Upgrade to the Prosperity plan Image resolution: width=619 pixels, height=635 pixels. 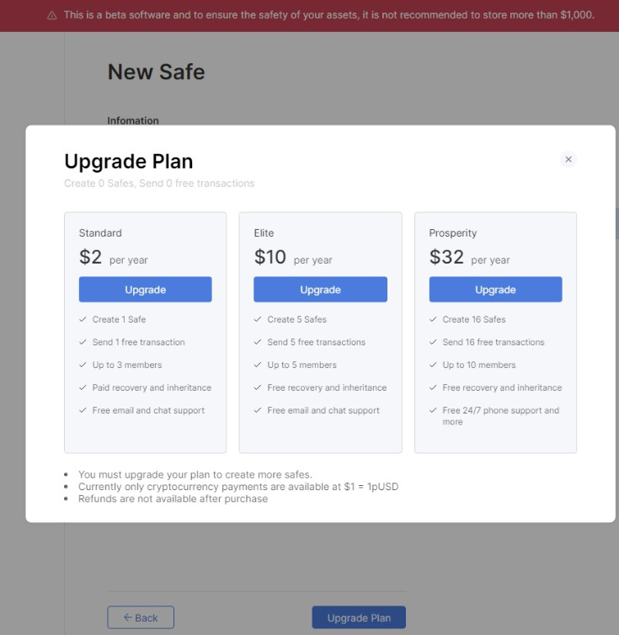pyautogui.click(x=495, y=290)
